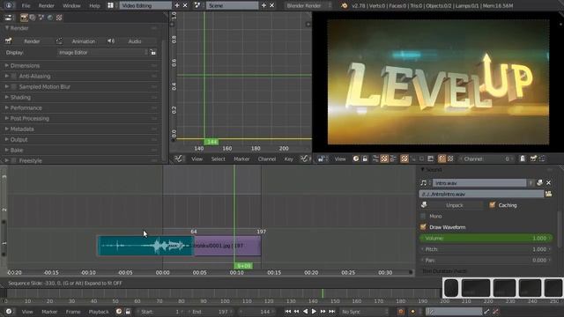This screenshot has width=564, height=317.
Task: Enable the Mono checkbox
Action: 423,216
